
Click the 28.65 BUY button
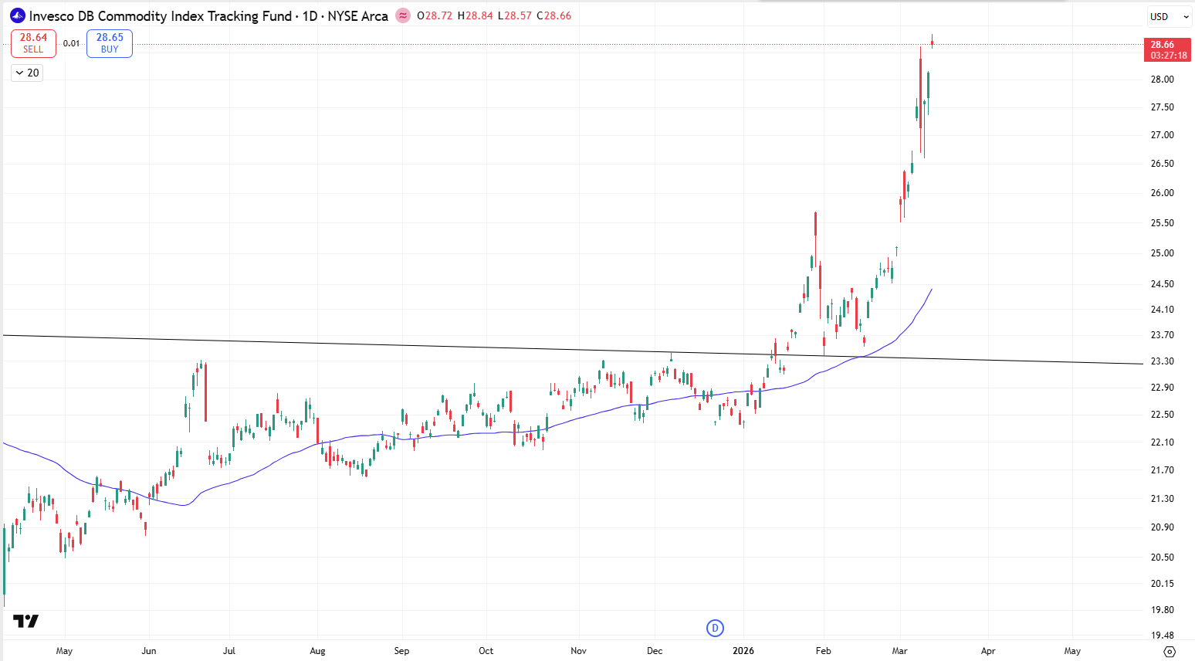pos(110,43)
